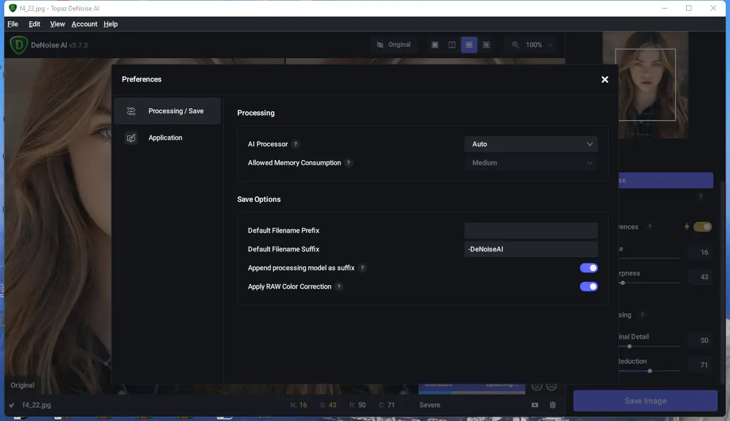Click the lightning bolt icon
This screenshot has height=421, width=730.
point(687,227)
